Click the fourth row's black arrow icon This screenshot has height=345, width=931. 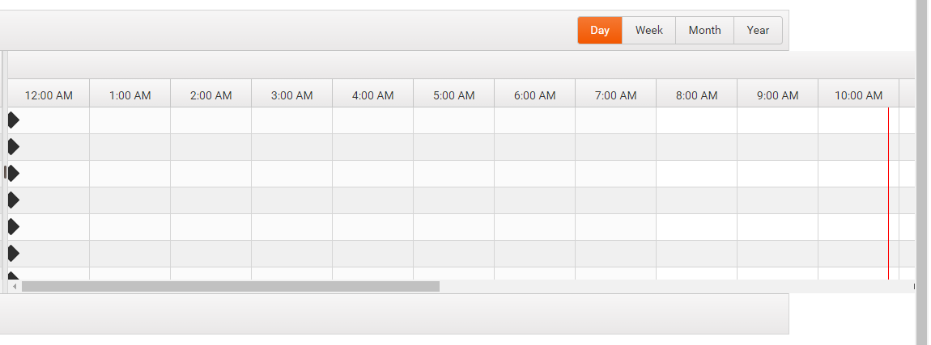[14, 200]
